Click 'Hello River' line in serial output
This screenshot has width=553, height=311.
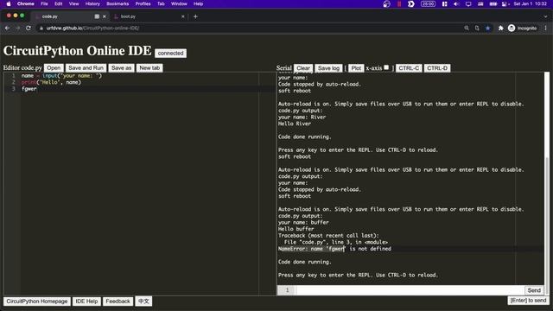point(295,124)
